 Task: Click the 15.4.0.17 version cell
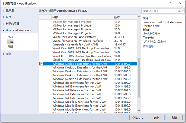coord(120,45)
